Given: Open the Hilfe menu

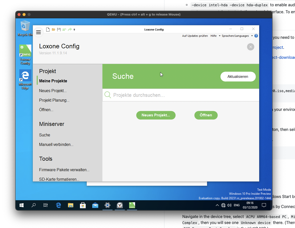Looking at the screenshot, I should [x=214, y=36].
